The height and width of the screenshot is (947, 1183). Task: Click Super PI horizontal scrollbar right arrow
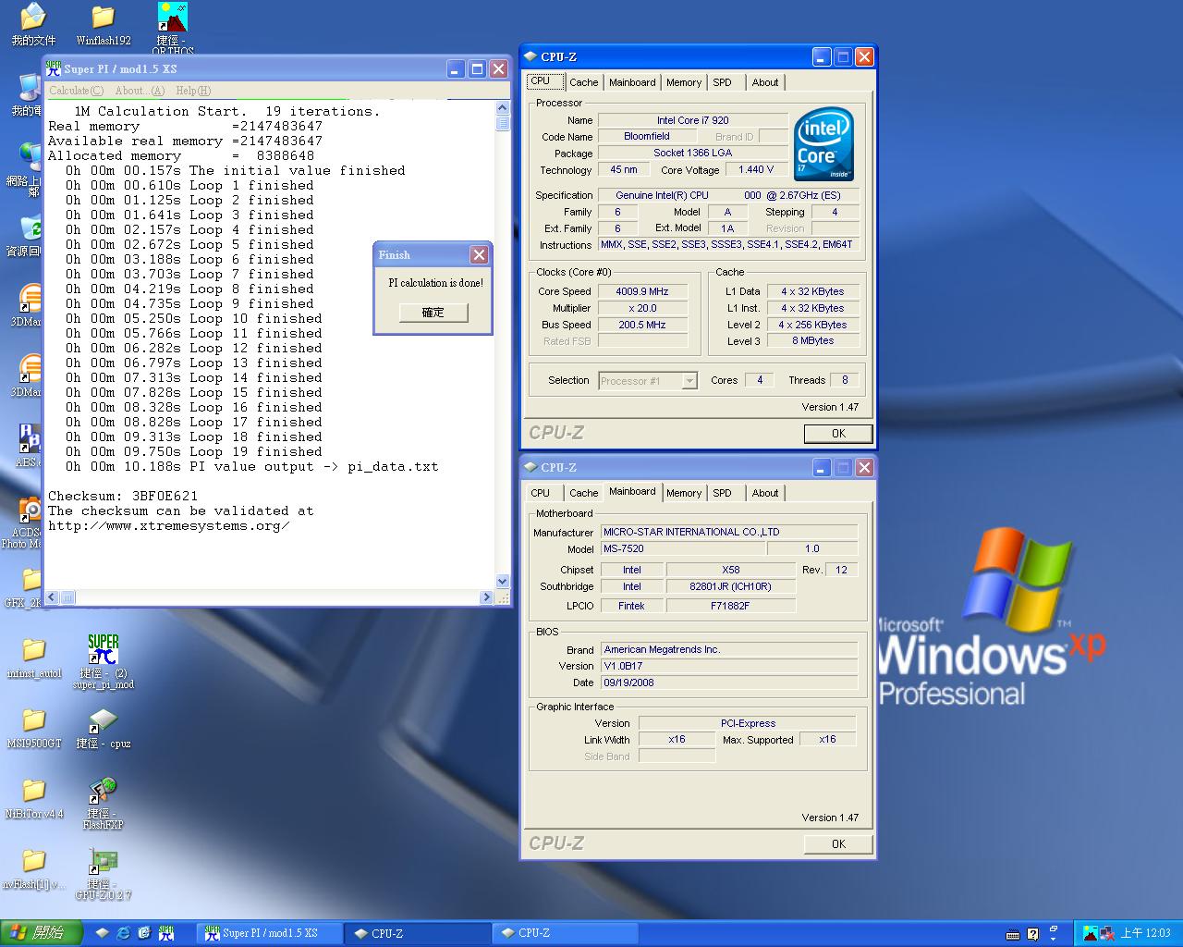[x=486, y=597]
